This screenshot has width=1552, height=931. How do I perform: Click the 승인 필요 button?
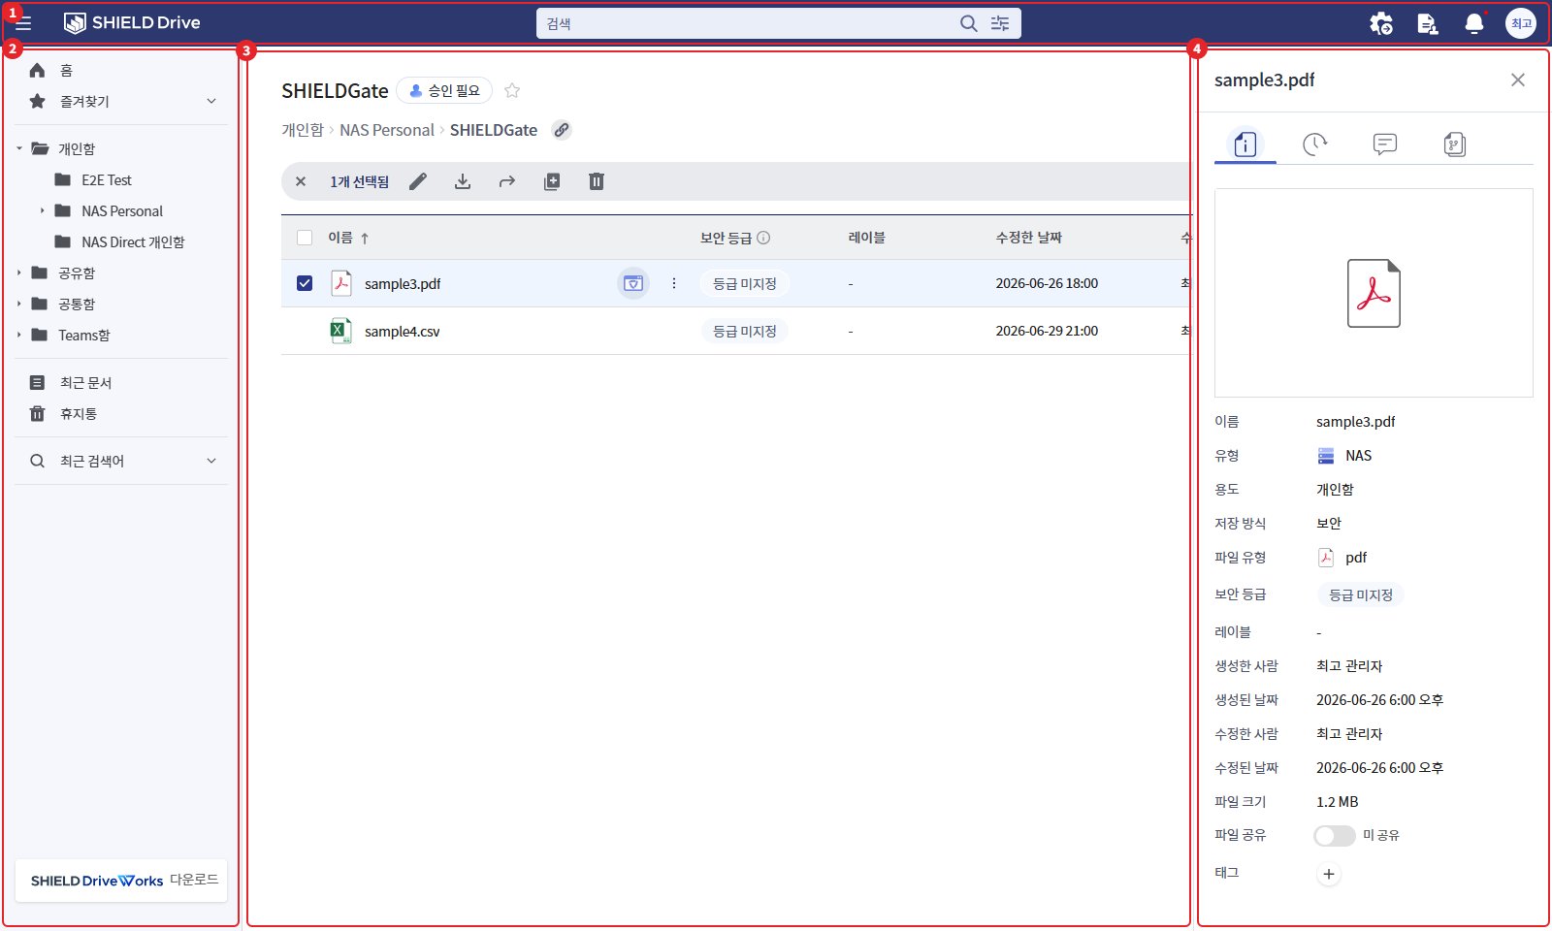point(444,91)
